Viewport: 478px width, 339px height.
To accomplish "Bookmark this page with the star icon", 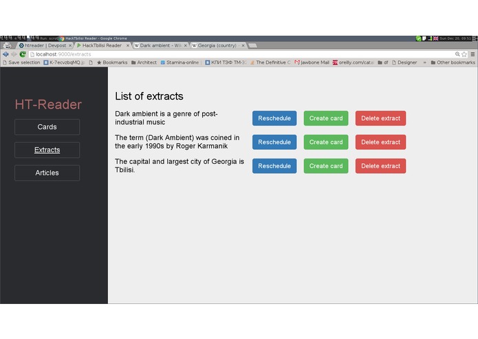I will 464,54.
